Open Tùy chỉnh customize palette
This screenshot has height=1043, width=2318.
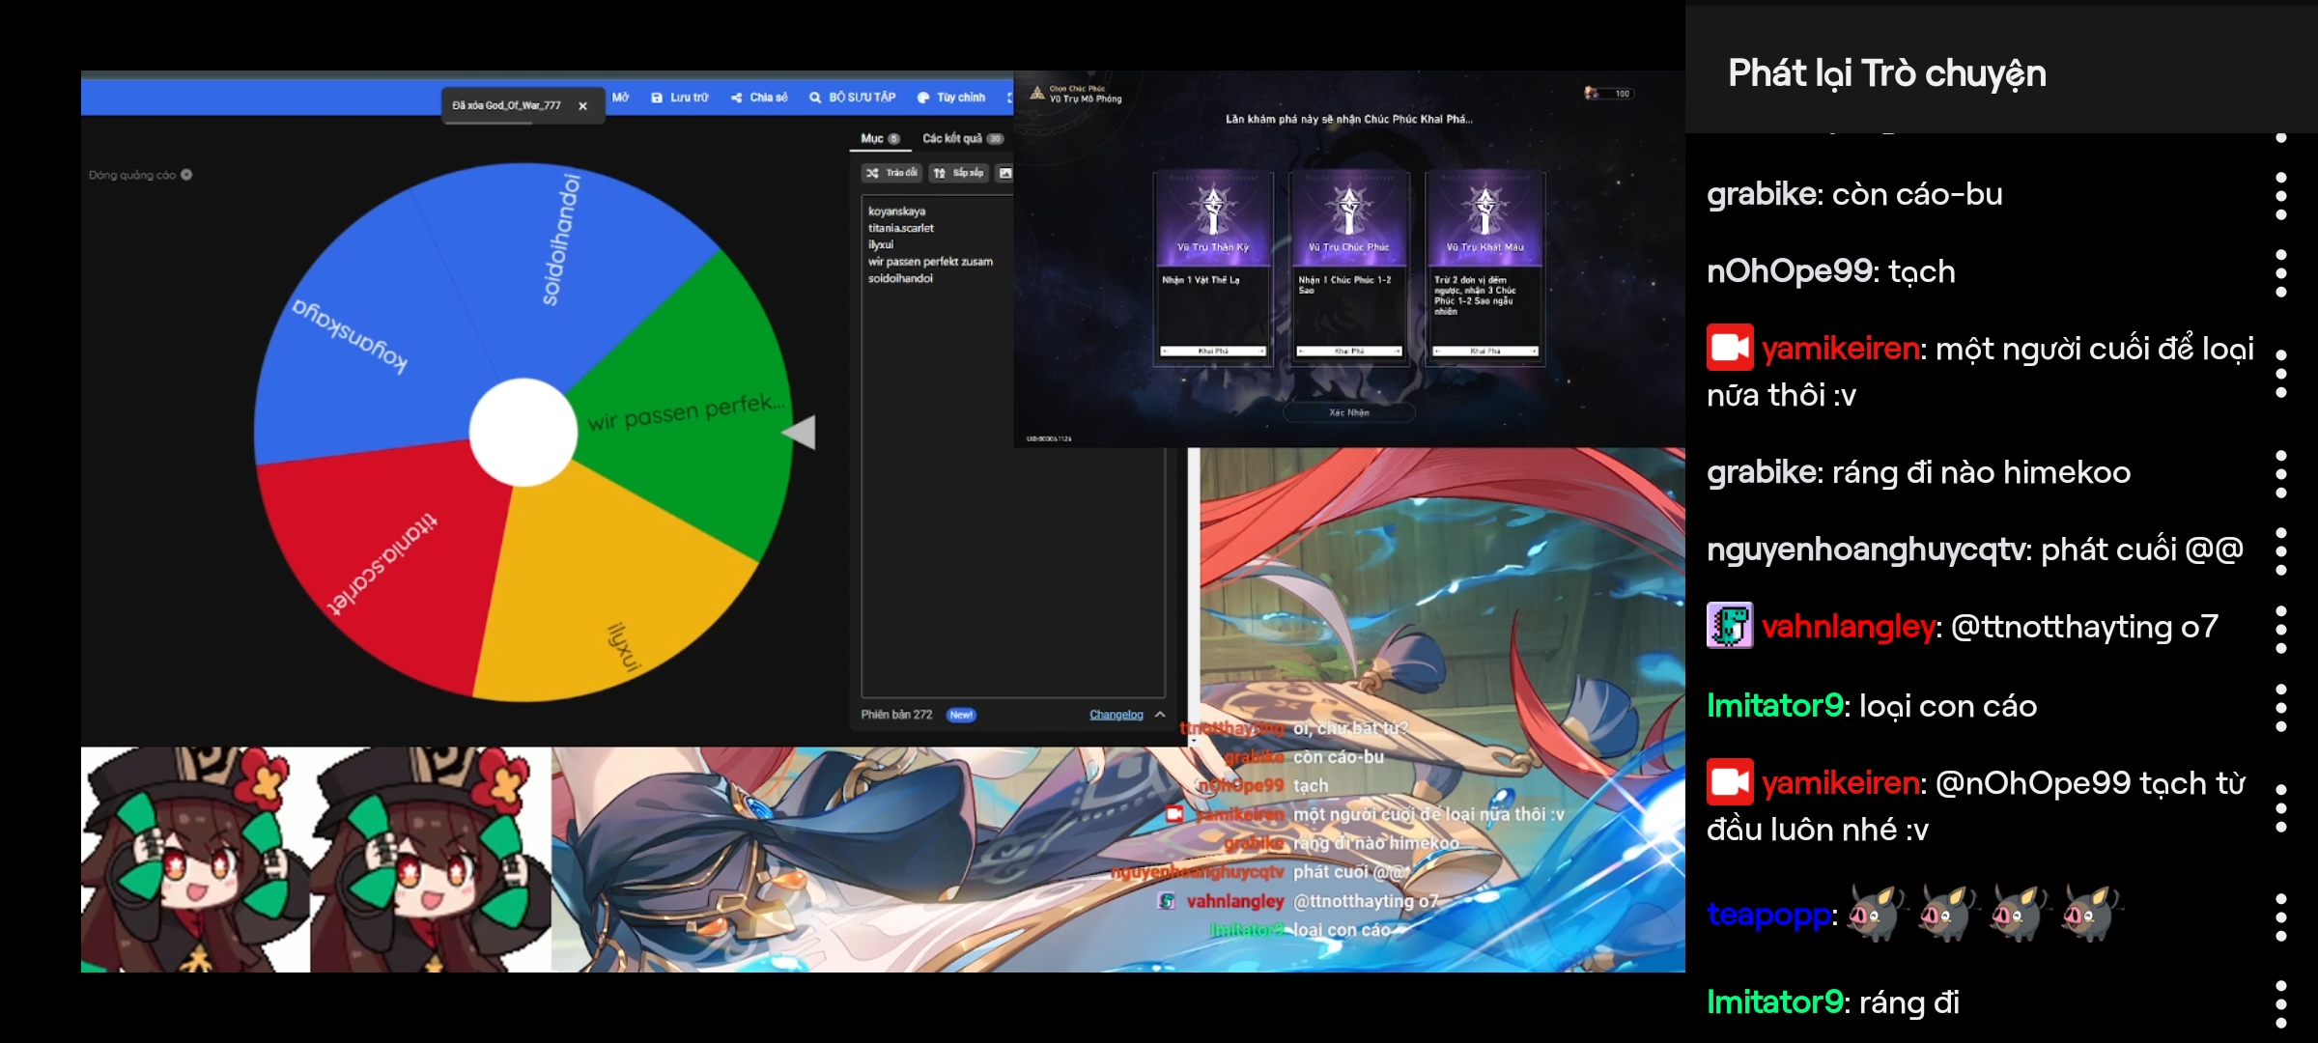(951, 98)
